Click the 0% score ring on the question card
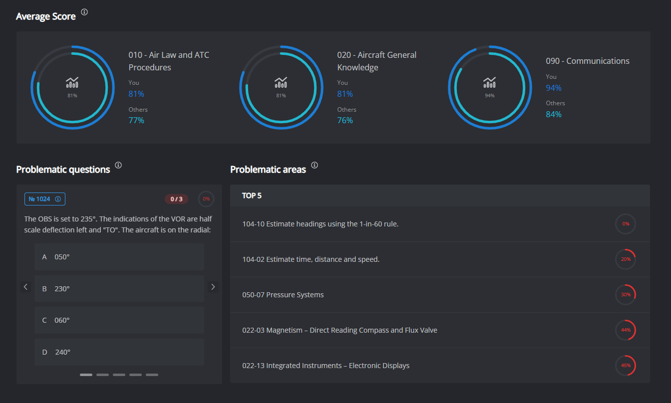 coord(206,199)
